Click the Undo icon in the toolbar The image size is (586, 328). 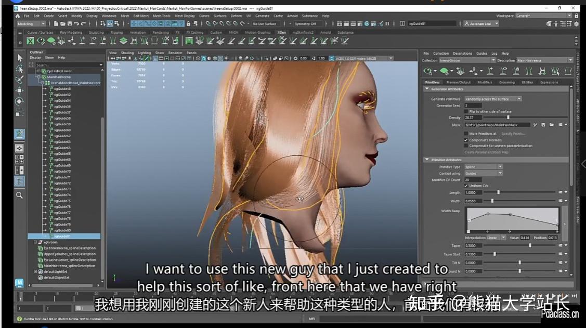[76, 23]
